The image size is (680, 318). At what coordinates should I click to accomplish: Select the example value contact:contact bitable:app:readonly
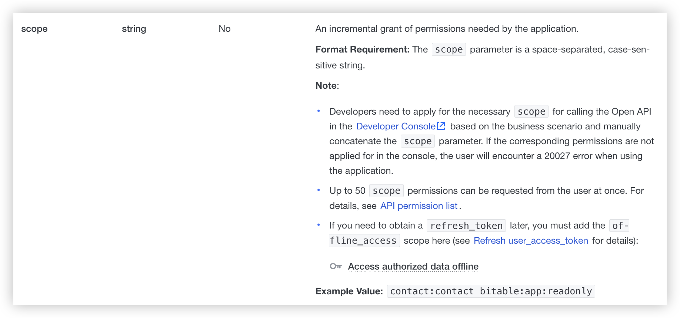pyautogui.click(x=491, y=291)
